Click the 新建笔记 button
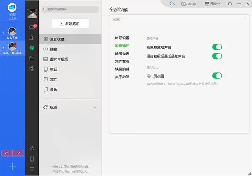This screenshot has width=252, height=176. click(70, 23)
